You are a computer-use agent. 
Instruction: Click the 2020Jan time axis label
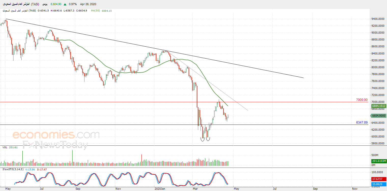160,189
